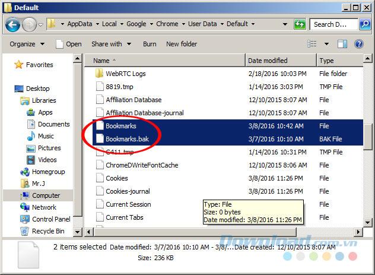Select the Cookies-journal file
The image size is (375, 275).
point(128,191)
